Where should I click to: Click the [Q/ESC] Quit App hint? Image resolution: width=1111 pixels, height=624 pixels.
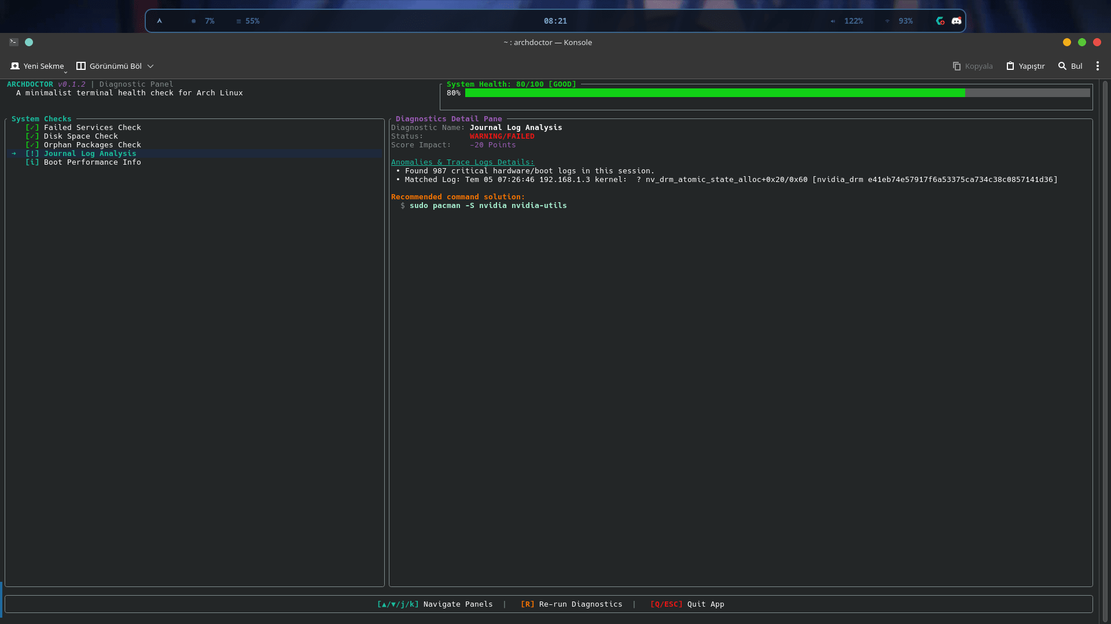coord(687,604)
